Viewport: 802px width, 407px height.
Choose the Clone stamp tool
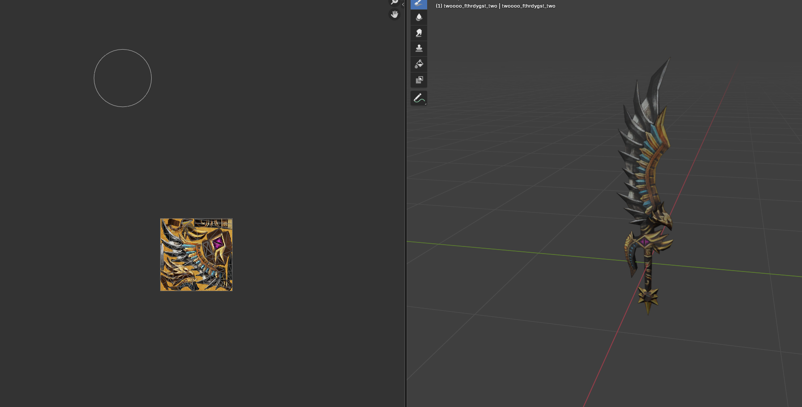click(419, 48)
